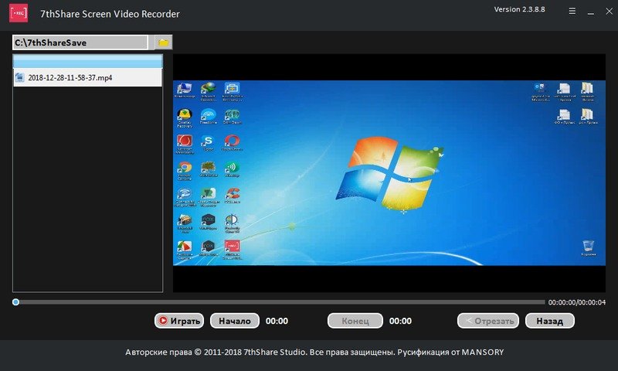Click the Recycle Bin icon in the preview
618x371 pixels.
coord(588,247)
